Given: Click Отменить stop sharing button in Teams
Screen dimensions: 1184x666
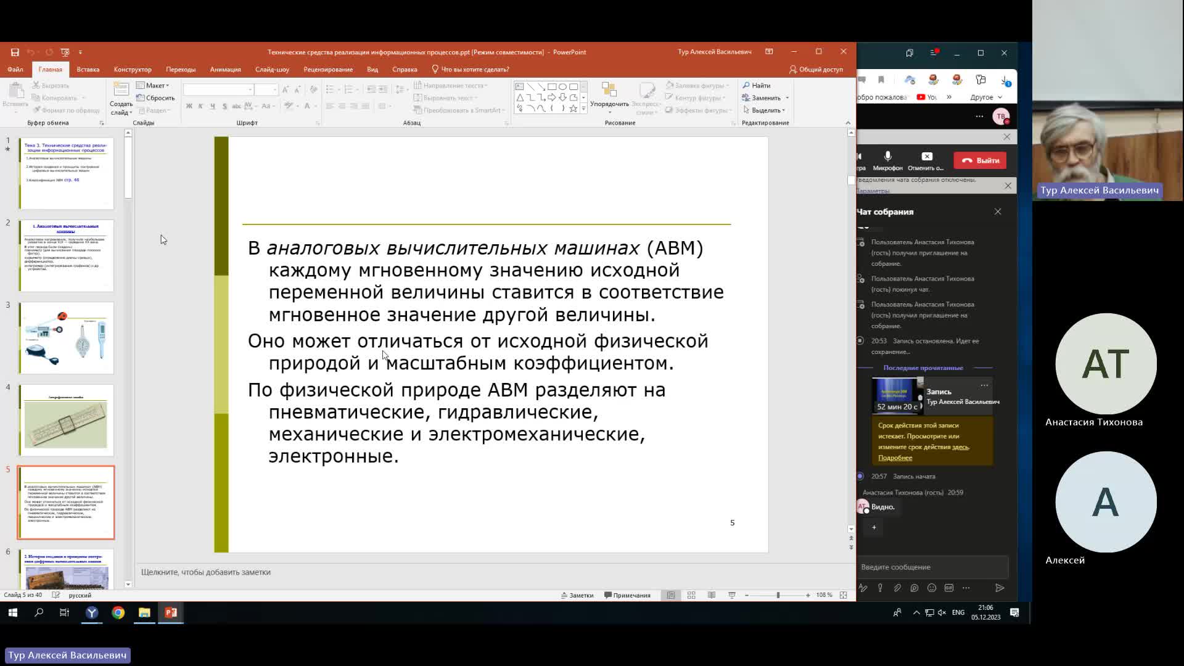Looking at the screenshot, I should tap(926, 160).
